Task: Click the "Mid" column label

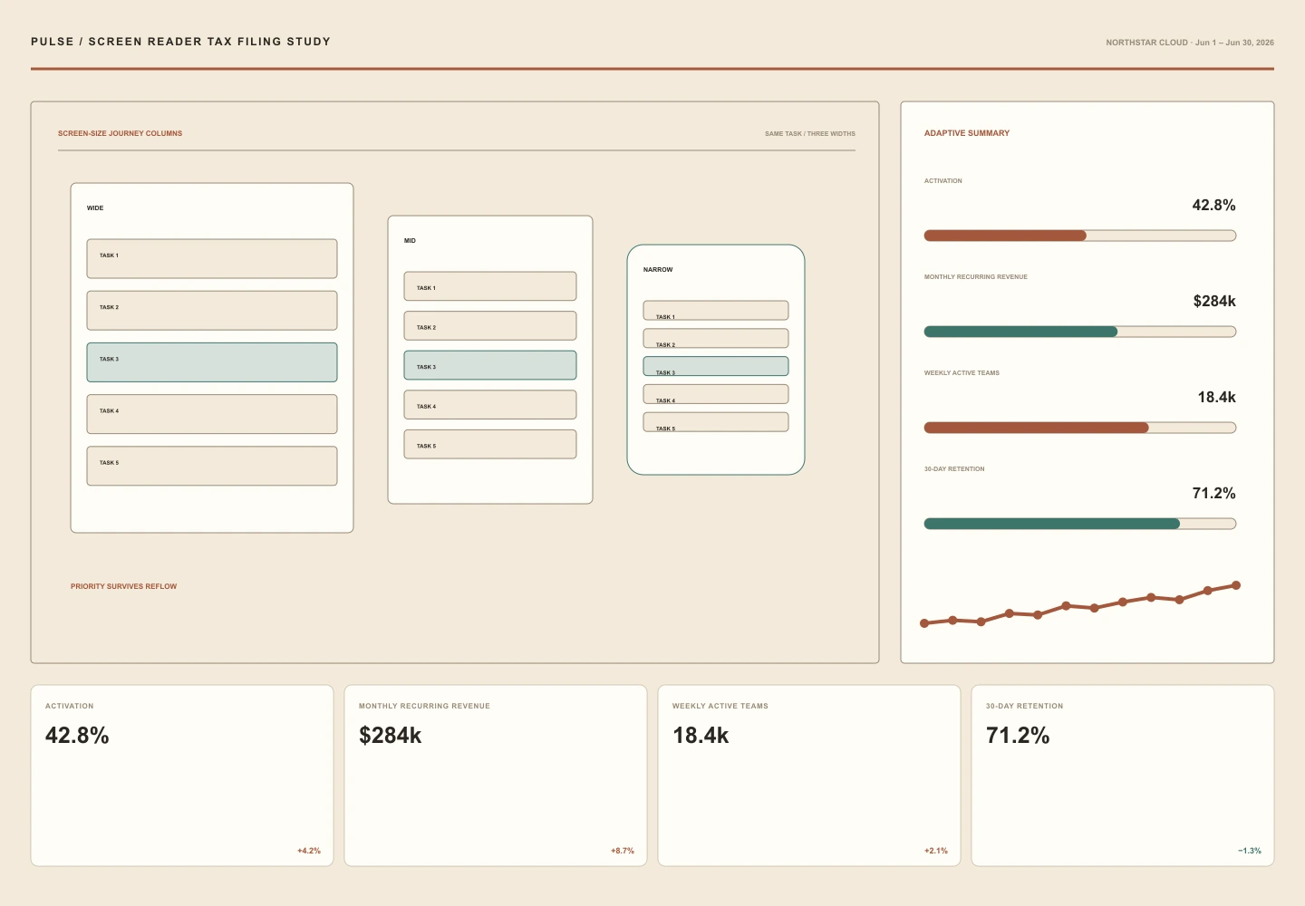Action: coord(410,241)
